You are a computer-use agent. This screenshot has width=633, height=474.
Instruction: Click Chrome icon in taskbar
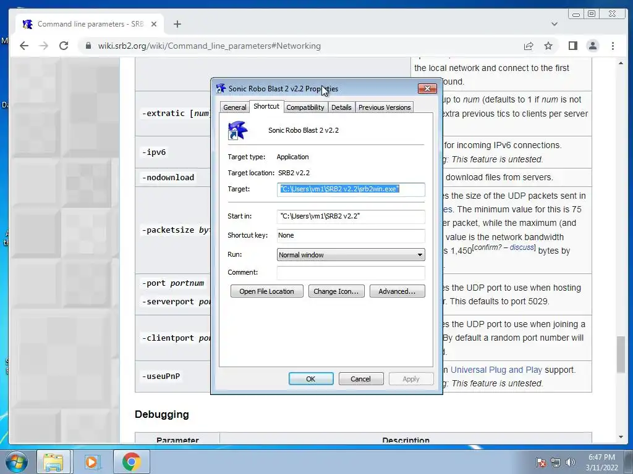tap(131, 462)
